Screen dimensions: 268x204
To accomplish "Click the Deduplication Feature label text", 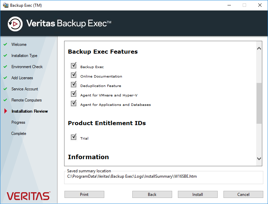I will click(101, 86).
